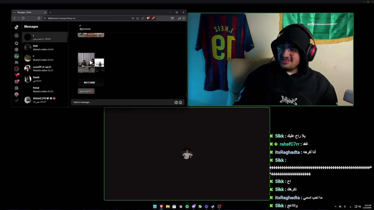Go to the For You home icon
Screen dimensions: 374x210
[17, 43]
